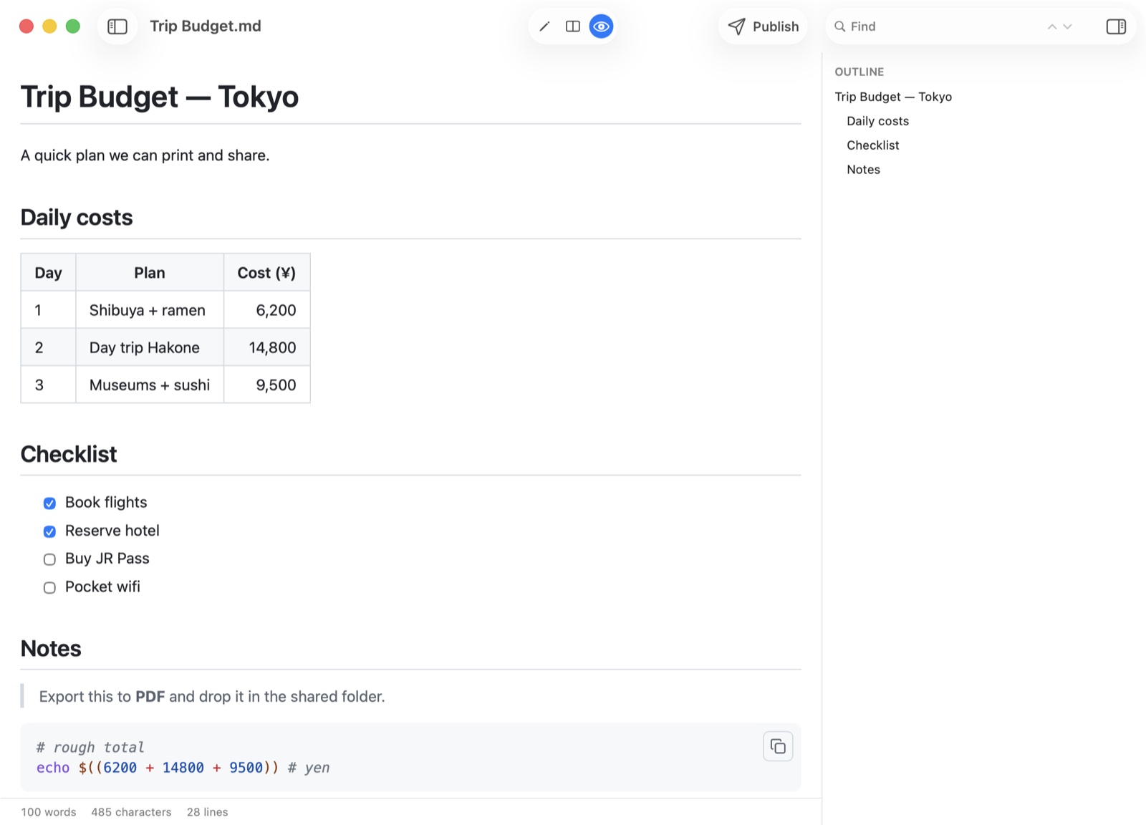This screenshot has width=1146, height=825.
Task: Click the Notes heading in document
Action: (51, 648)
